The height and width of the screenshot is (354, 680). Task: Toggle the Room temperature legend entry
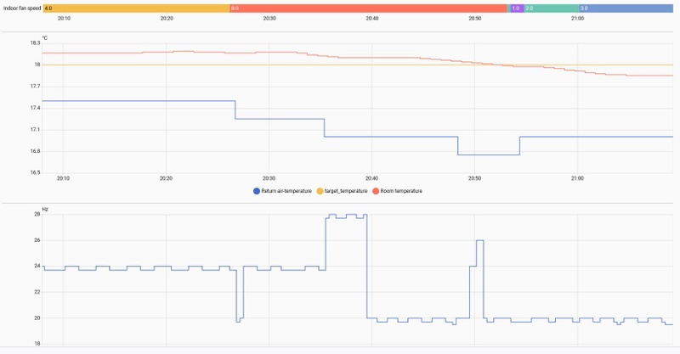coord(397,191)
